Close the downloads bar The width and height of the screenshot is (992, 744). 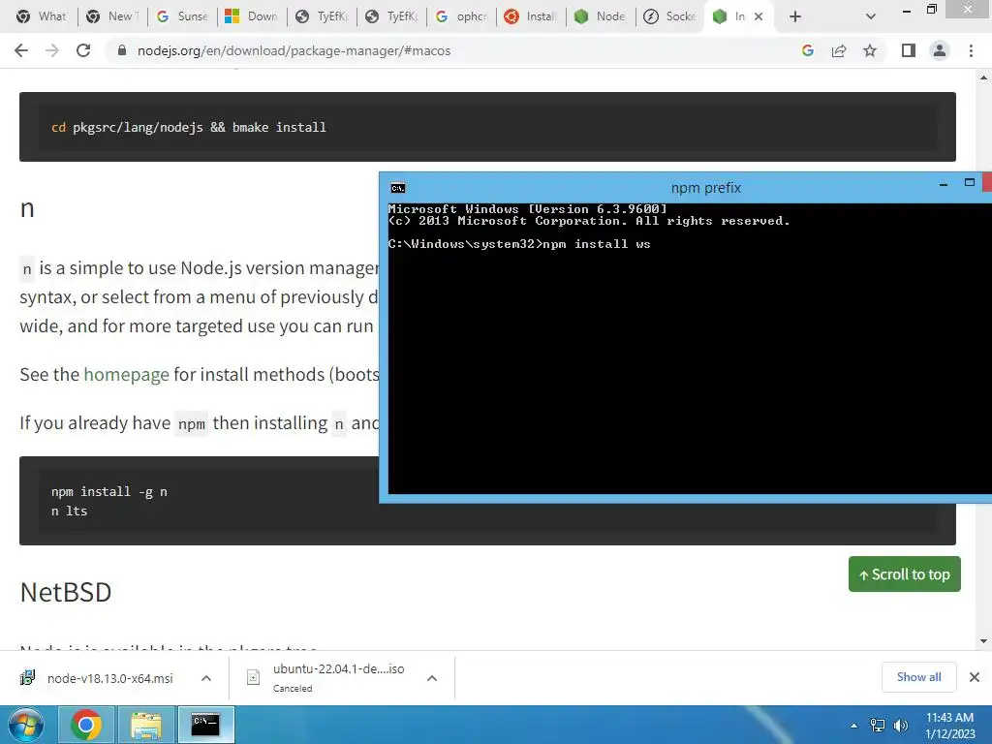point(975,677)
